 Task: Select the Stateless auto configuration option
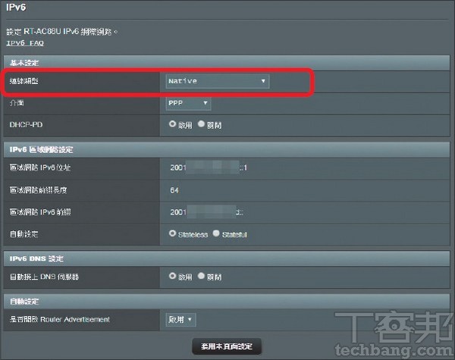(x=173, y=234)
